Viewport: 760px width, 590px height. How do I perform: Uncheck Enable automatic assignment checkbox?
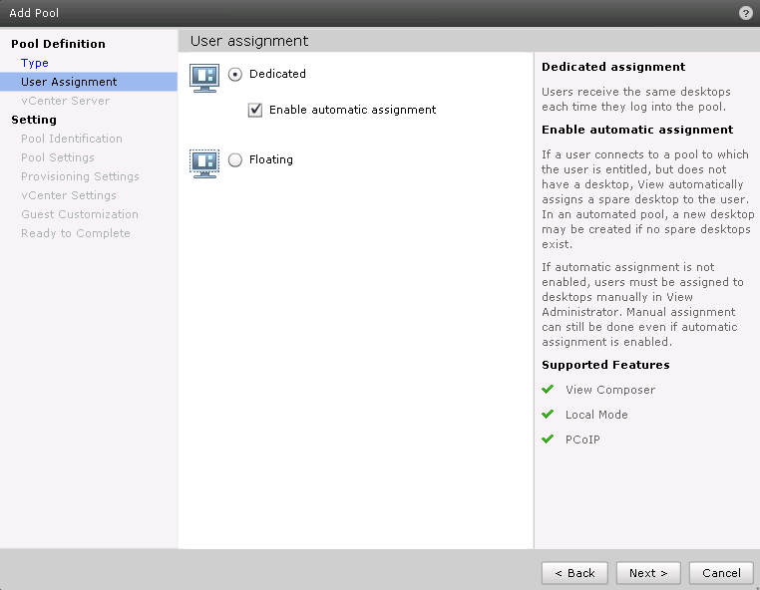coord(255,110)
